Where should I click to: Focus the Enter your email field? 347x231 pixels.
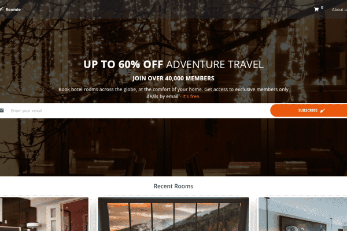click(135, 110)
